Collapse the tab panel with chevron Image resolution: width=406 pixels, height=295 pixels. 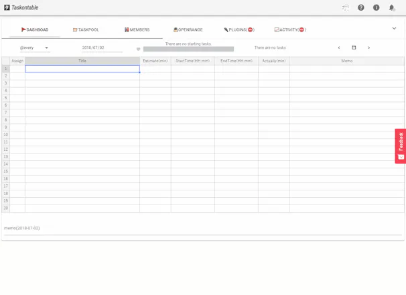point(394,29)
